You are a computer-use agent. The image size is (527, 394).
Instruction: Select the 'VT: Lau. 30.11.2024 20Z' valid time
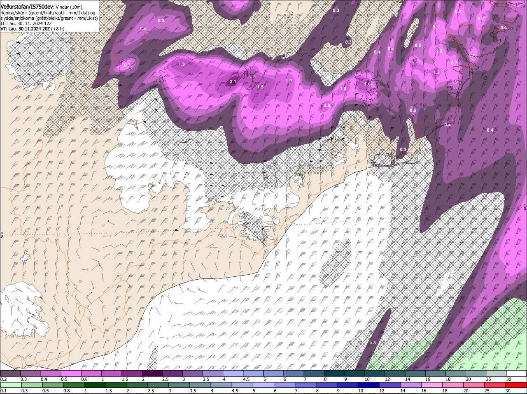25,29
